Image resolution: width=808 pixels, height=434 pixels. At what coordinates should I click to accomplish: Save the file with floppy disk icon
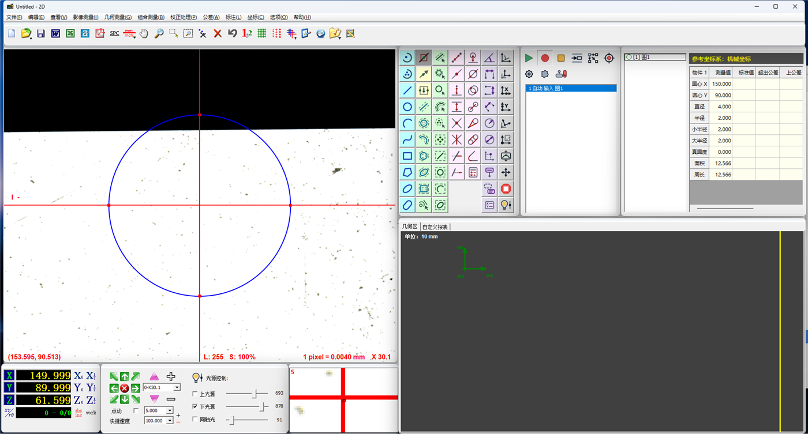[40, 33]
